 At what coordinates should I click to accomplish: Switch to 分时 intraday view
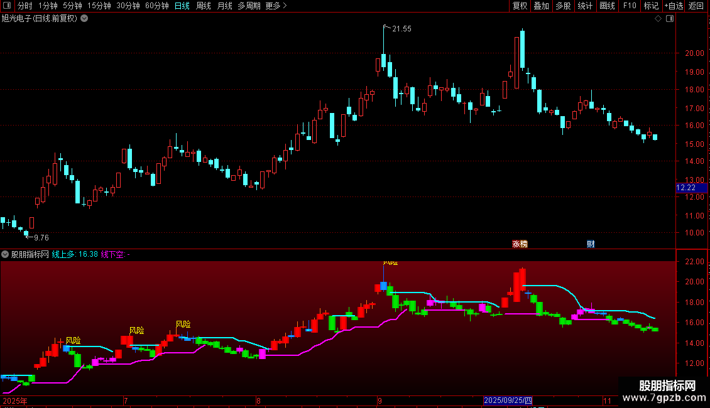pos(25,6)
